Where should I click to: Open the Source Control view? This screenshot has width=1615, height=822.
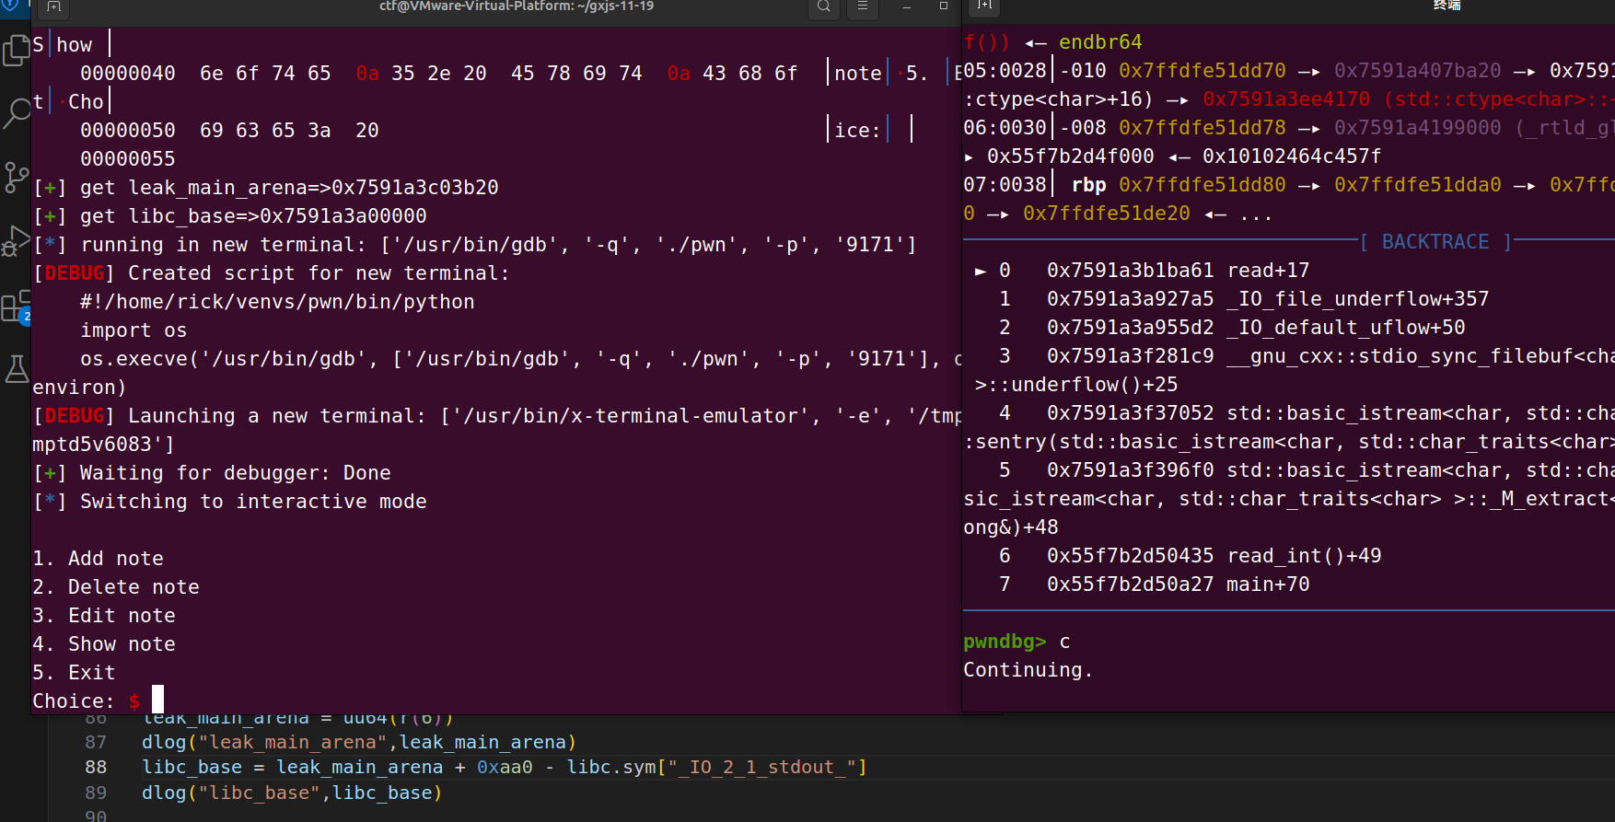(16, 177)
